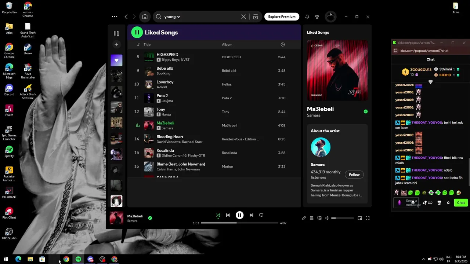Select Blame (feat. John Newman) track
This screenshot has height=264, width=470.
click(214, 166)
